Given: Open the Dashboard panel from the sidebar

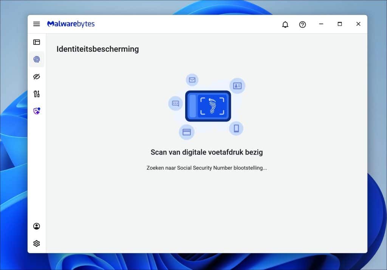Looking at the screenshot, I should [36, 42].
